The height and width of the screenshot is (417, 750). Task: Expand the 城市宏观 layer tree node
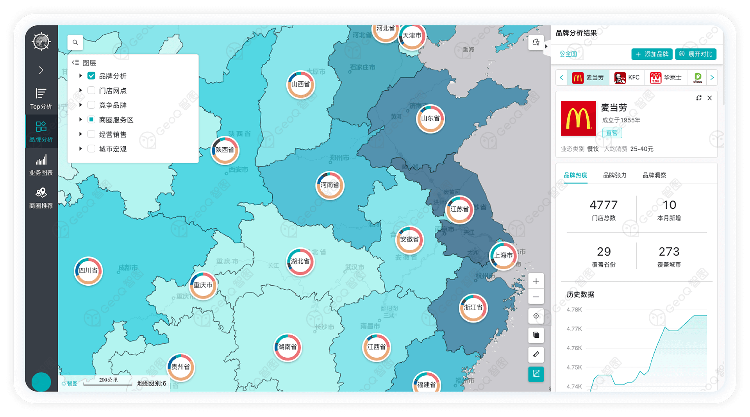click(80, 149)
